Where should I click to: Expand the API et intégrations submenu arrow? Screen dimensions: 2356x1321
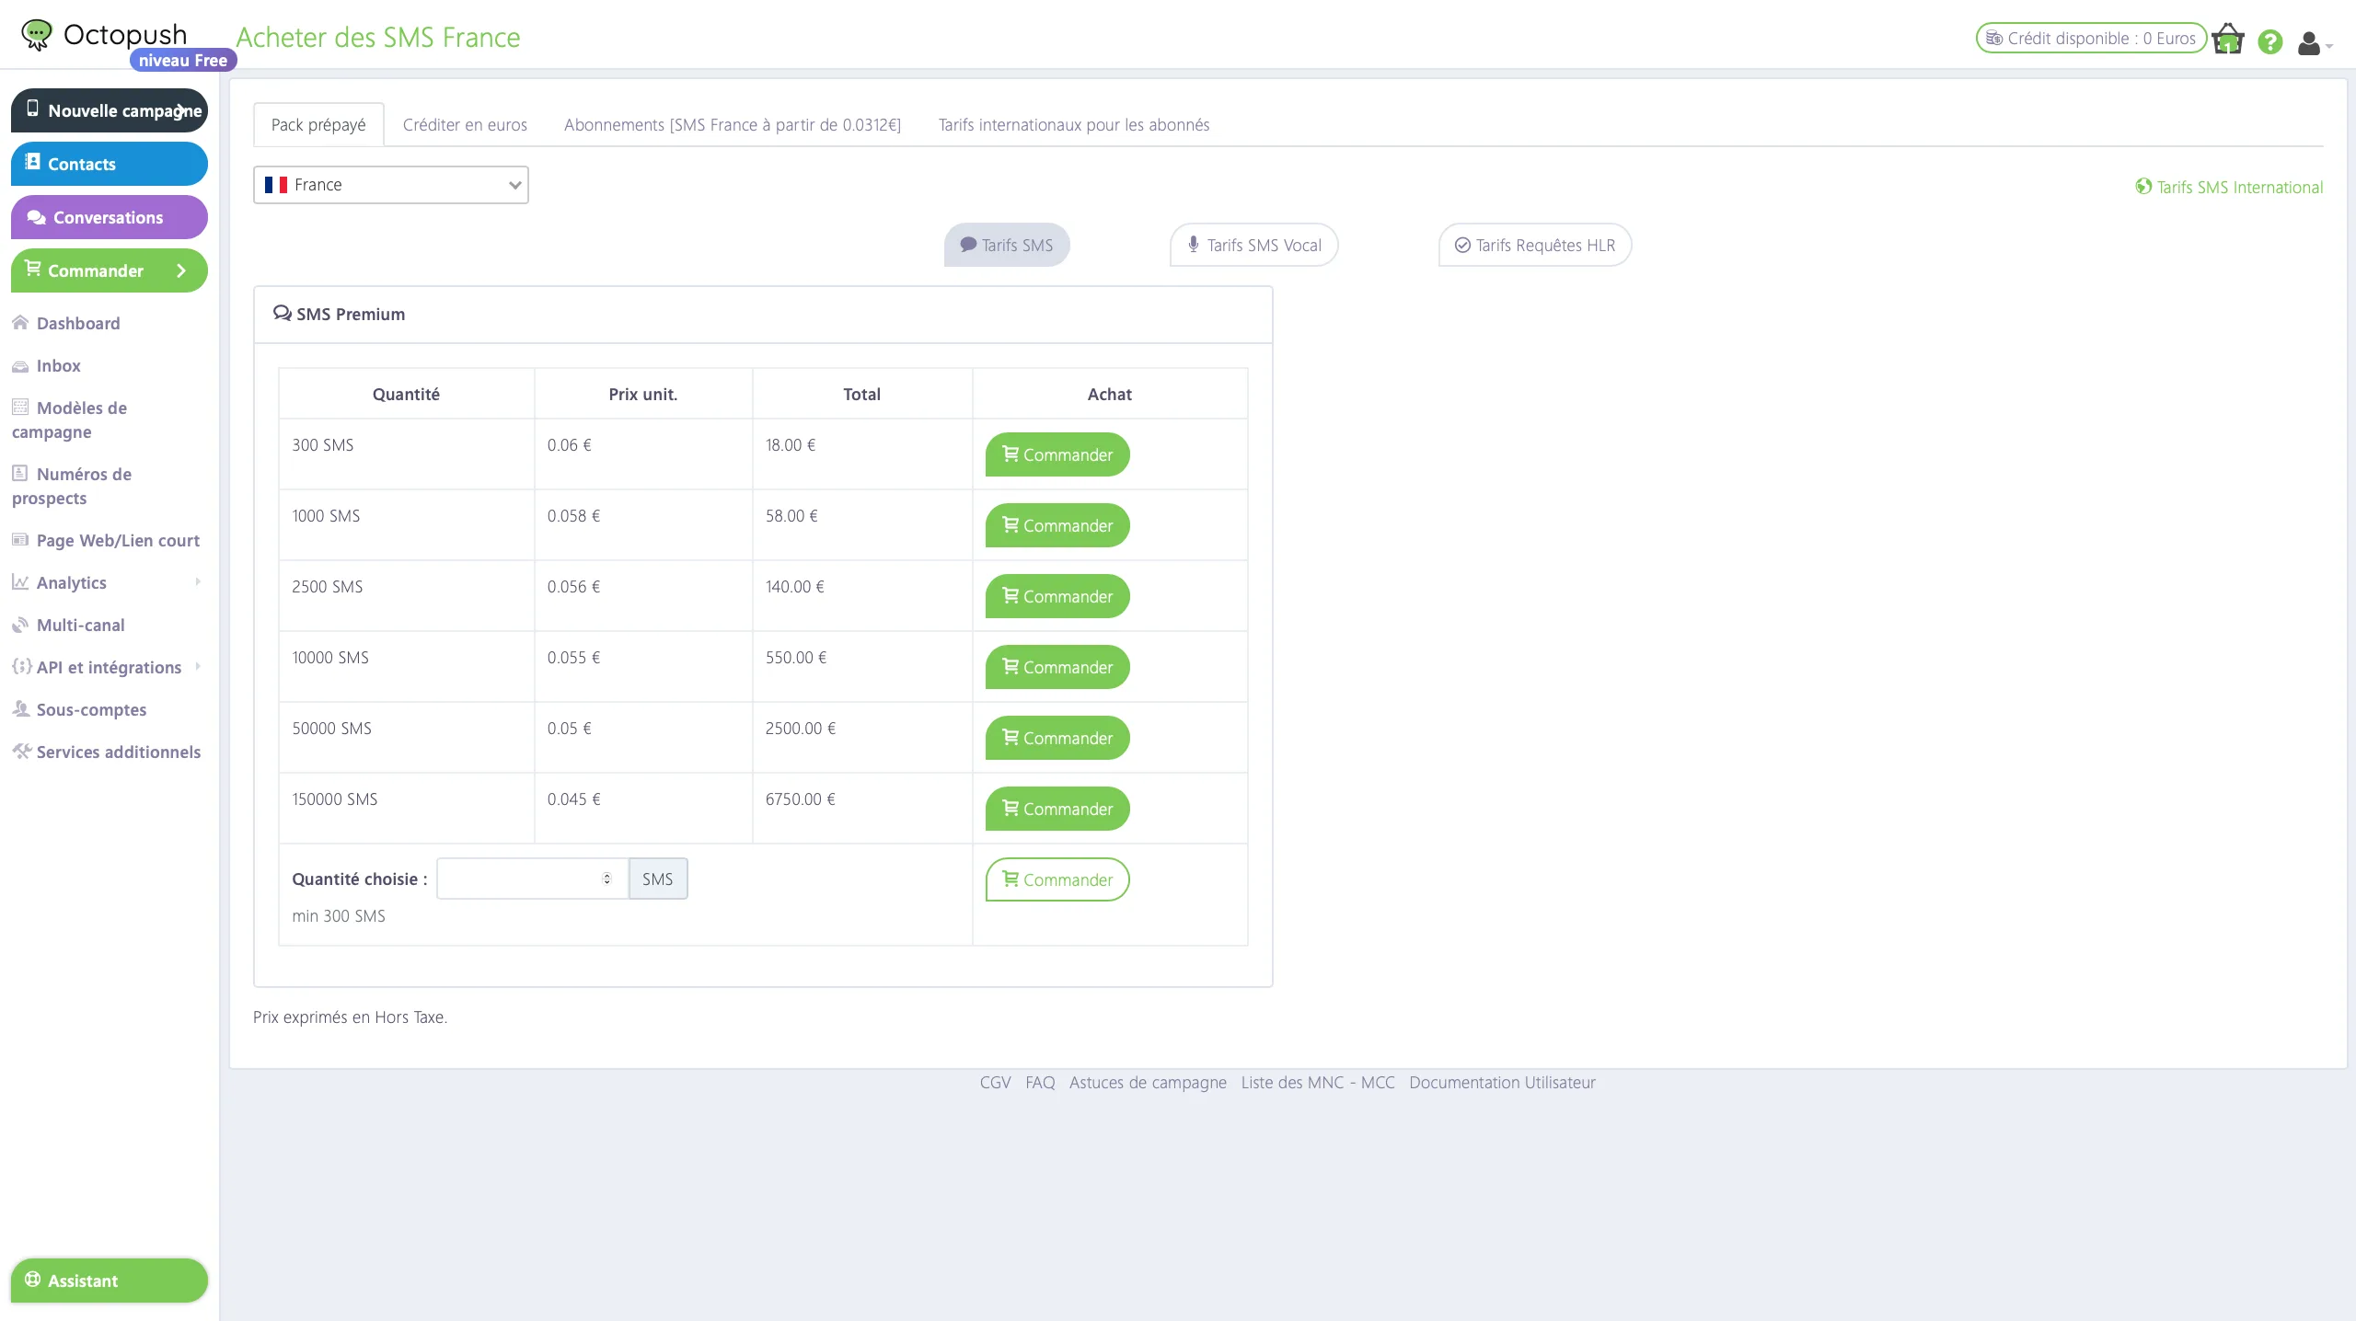(198, 667)
